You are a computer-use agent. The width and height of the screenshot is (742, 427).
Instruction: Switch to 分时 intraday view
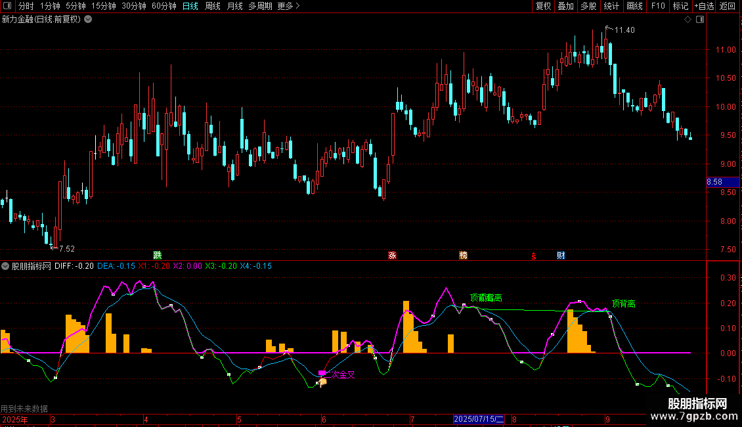pyautogui.click(x=26, y=6)
